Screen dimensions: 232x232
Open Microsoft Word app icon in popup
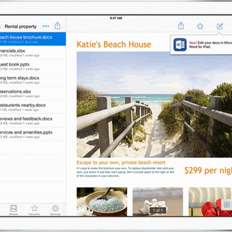point(180,45)
